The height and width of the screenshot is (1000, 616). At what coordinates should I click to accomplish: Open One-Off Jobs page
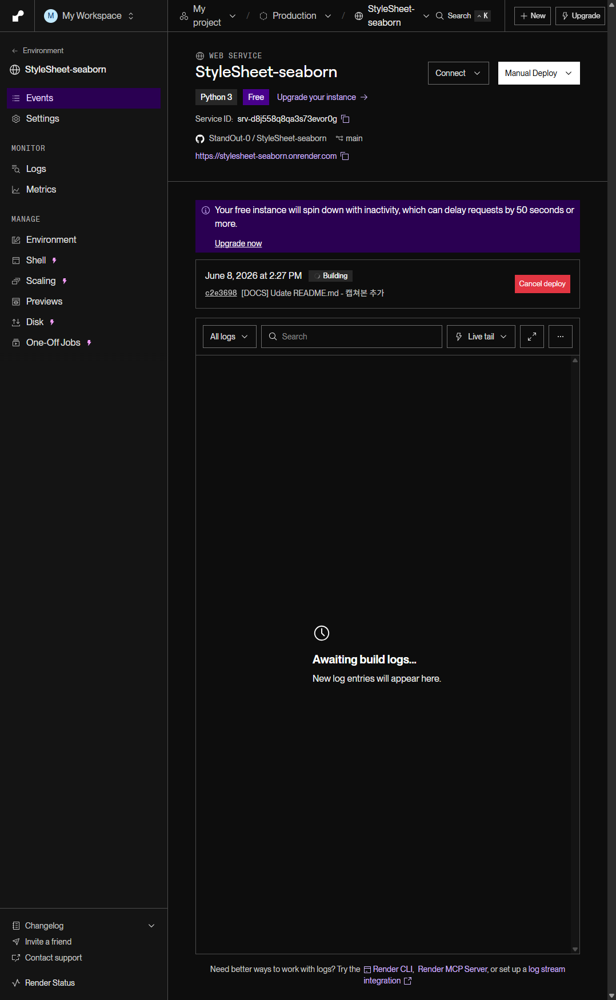[x=83, y=343]
